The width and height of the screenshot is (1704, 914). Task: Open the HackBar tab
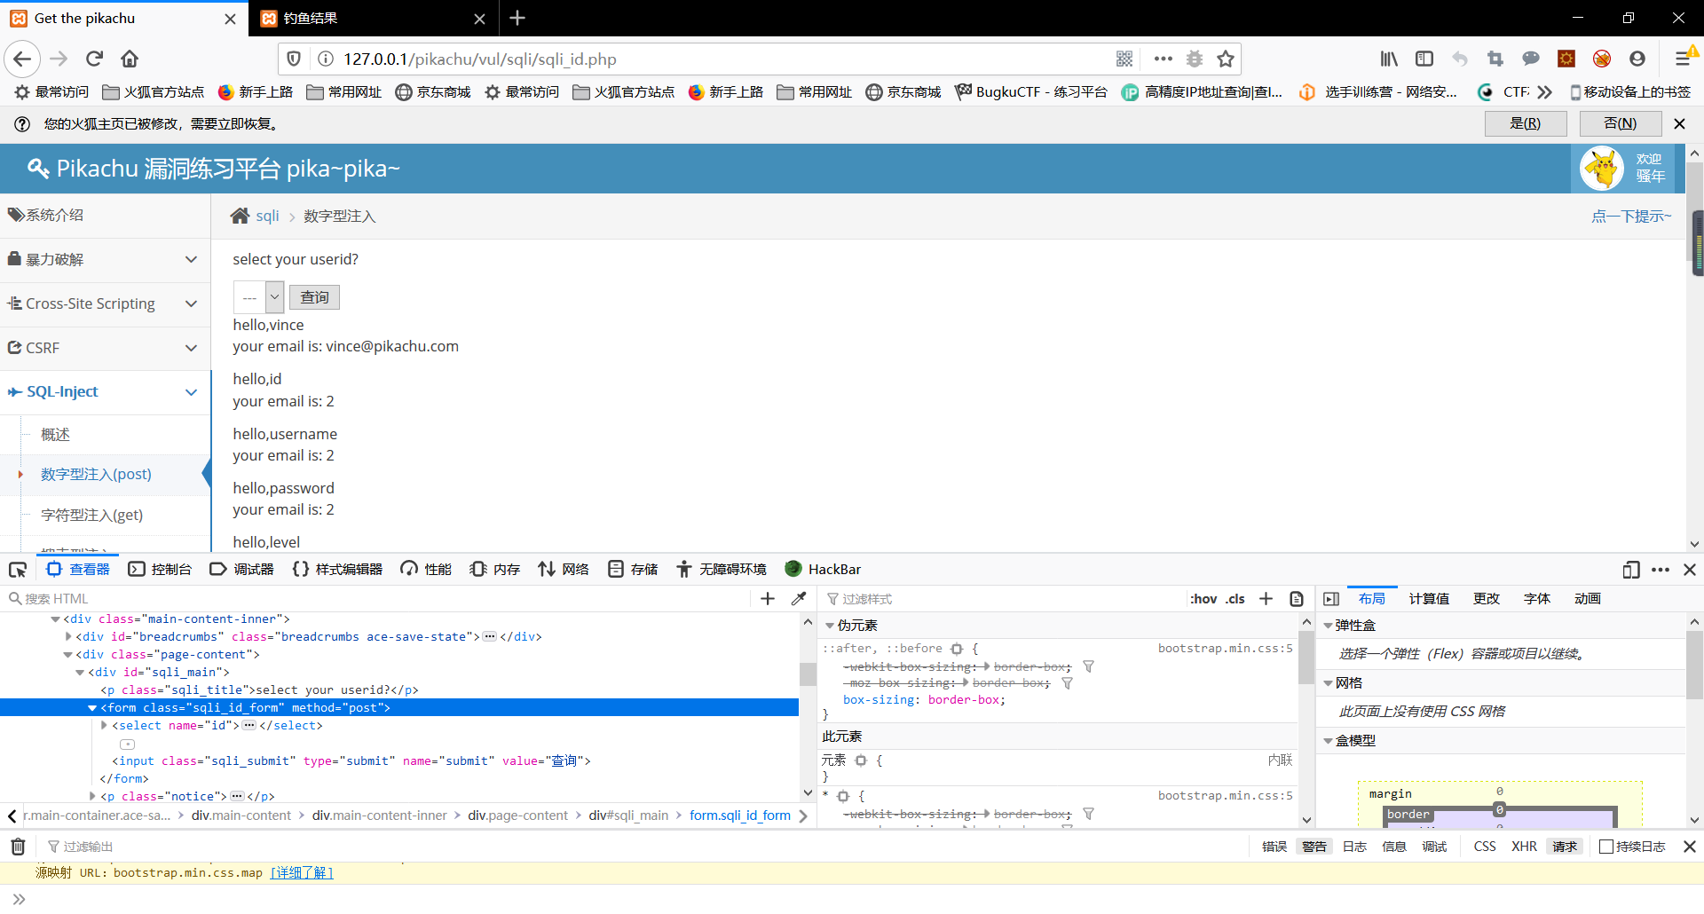point(823,570)
